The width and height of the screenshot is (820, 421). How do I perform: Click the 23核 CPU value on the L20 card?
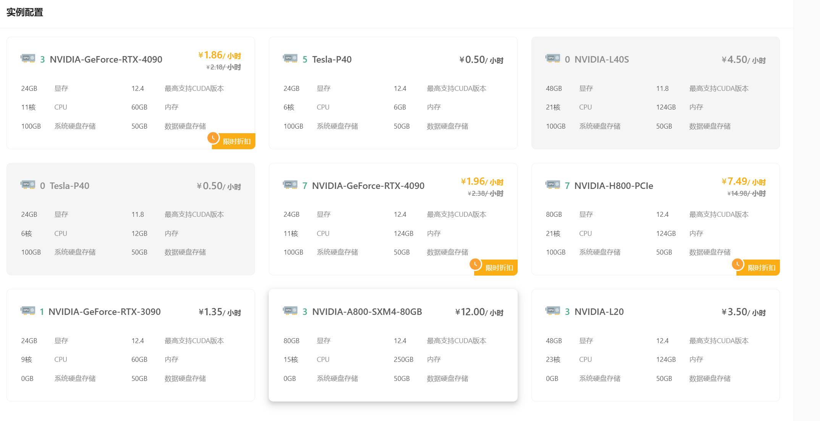click(553, 360)
